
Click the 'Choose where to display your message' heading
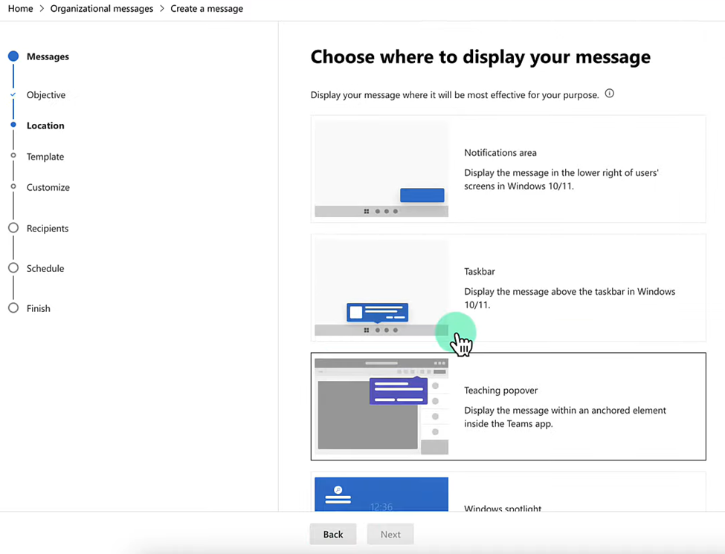pos(480,57)
